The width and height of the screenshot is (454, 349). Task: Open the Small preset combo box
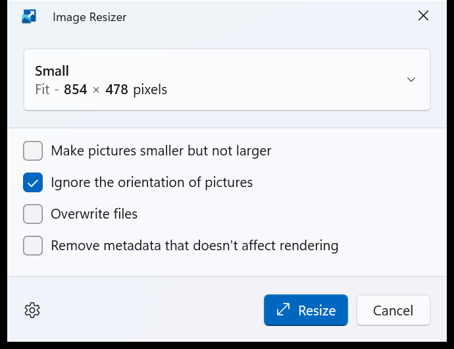pos(227,80)
